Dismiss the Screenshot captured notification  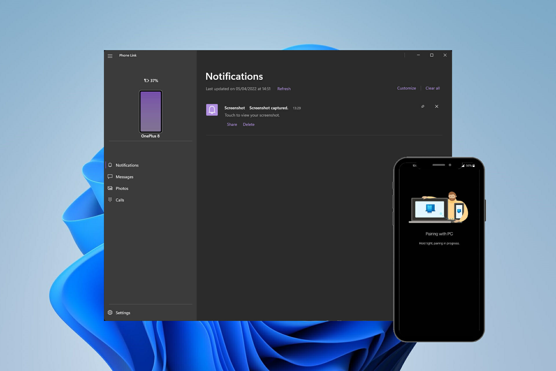click(x=437, y=106)
